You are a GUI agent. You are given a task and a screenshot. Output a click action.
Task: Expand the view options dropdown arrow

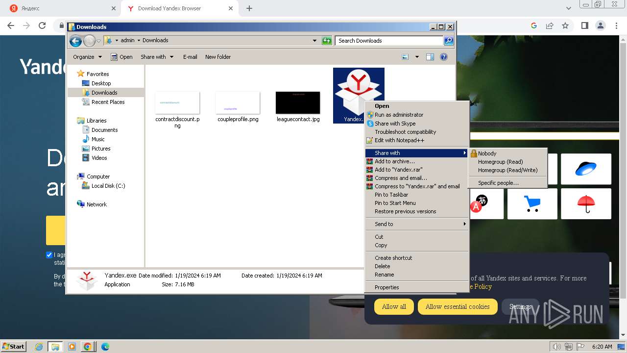click(417, 57)
